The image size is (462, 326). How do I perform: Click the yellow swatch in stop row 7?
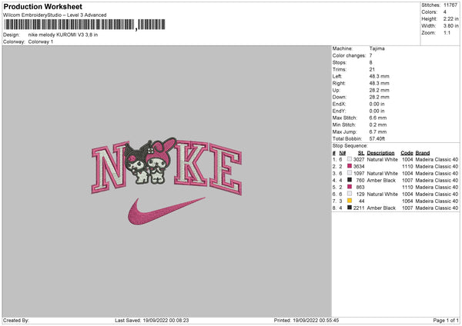(350, 201)
